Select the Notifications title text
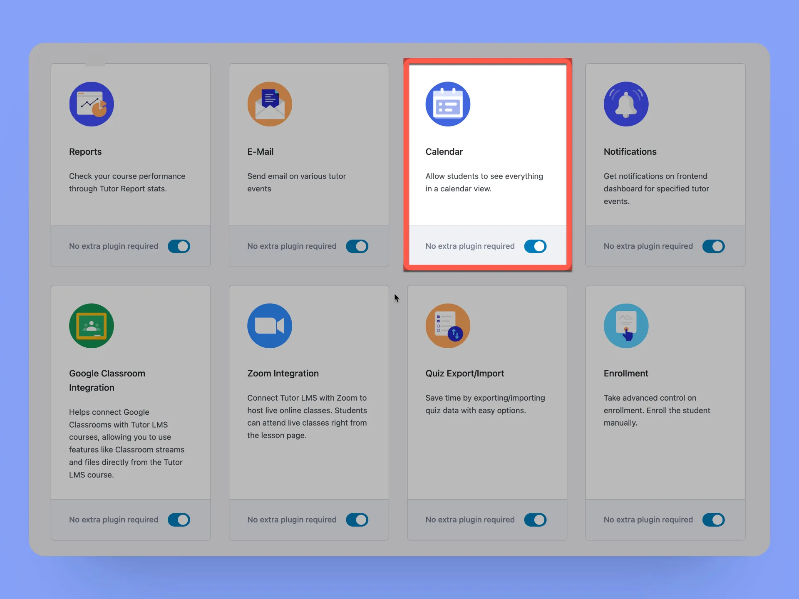Image resolution: width=799 pixels, height=599 pixels. [630, 152]
